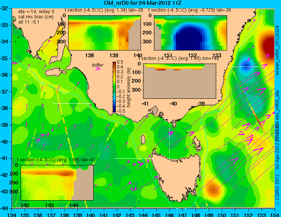Click the -44 label on the latitude axis
The image size is (281, 217).
click(x=4, y=208)
